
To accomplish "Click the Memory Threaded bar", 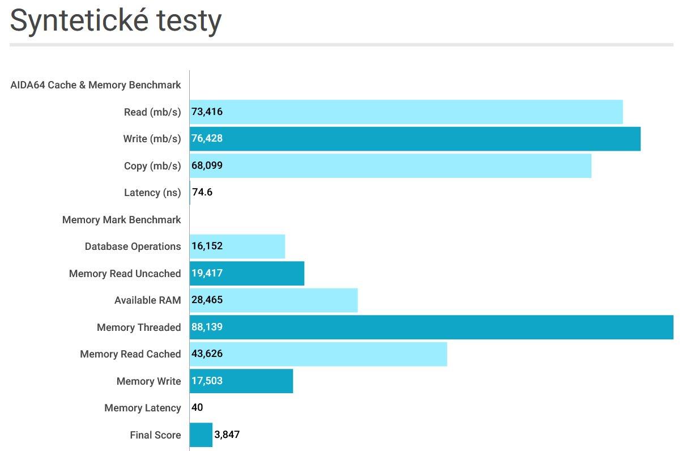I will tap(431, 327).
